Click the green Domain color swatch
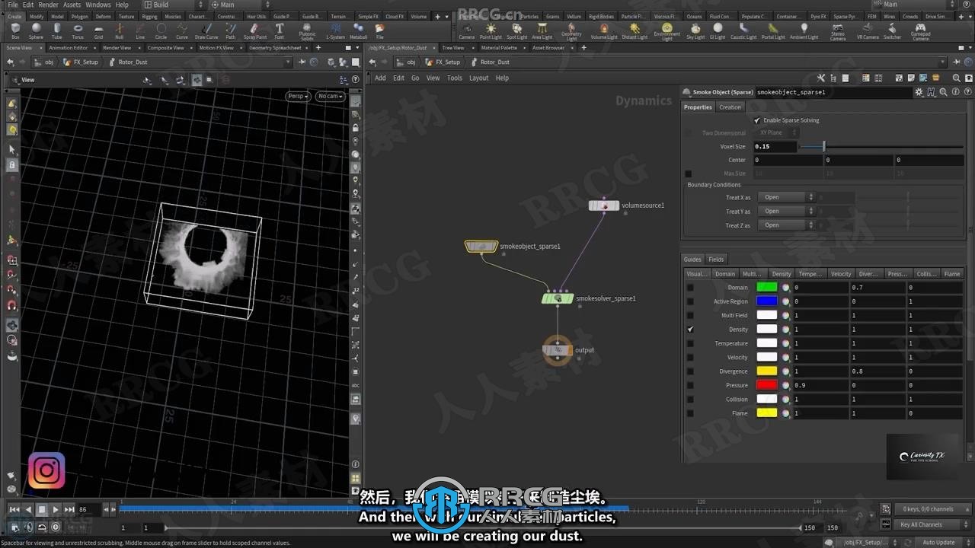Screen dimensions: 975x548 tap(766, 288)
